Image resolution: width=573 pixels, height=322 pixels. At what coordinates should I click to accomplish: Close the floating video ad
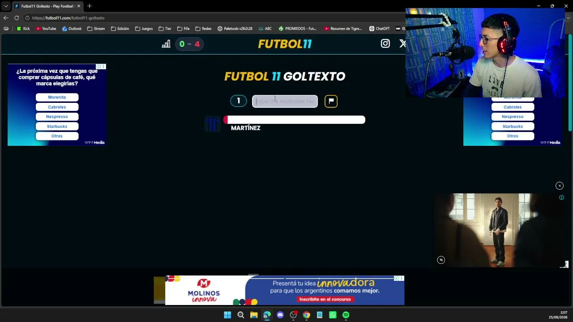click(x=560, y=186)
